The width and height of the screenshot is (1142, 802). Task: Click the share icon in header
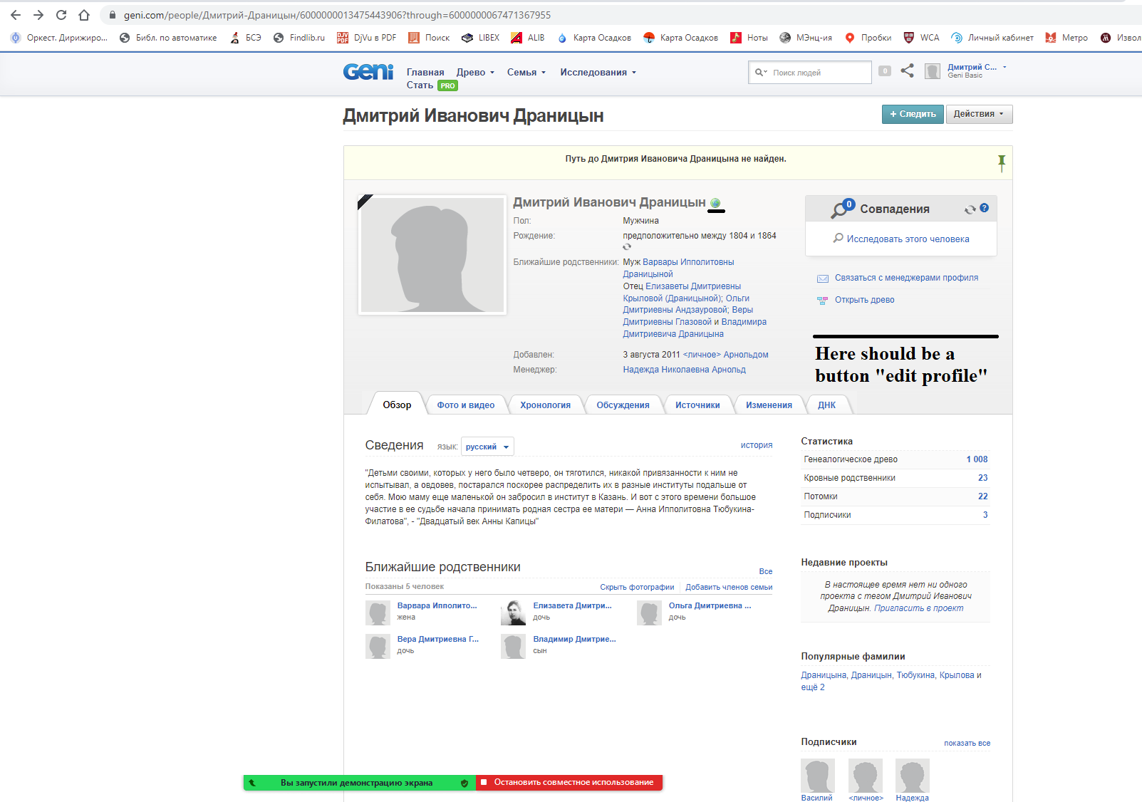(x=907, y=71)
